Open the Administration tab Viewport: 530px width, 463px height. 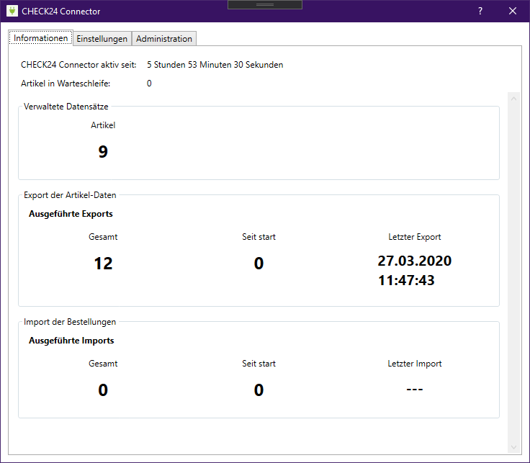(x=164, y=39)
